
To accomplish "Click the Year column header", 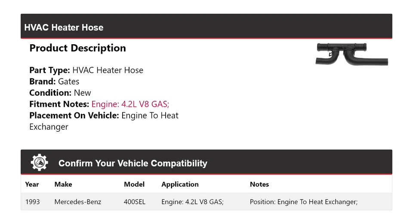I will [x=32, y=184].
